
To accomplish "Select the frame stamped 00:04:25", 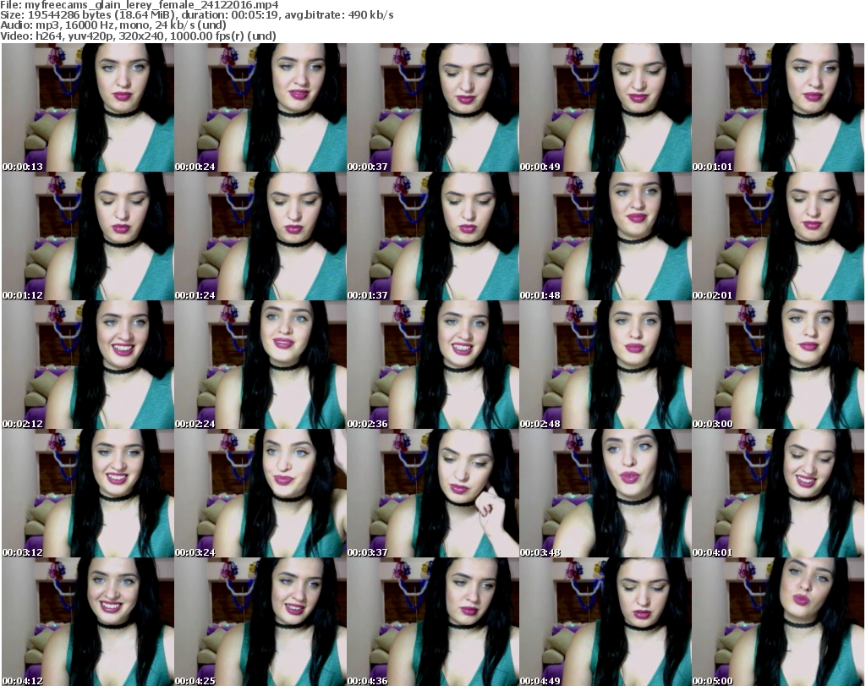I will [260, 622].
